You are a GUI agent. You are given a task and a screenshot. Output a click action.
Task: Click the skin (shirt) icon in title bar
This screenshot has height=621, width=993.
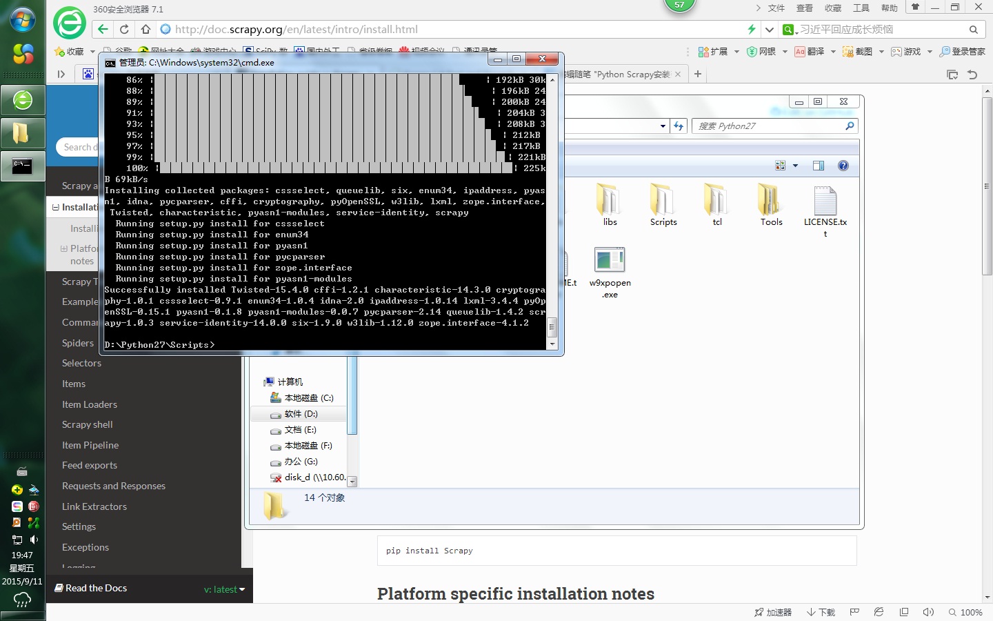[915, 7]
